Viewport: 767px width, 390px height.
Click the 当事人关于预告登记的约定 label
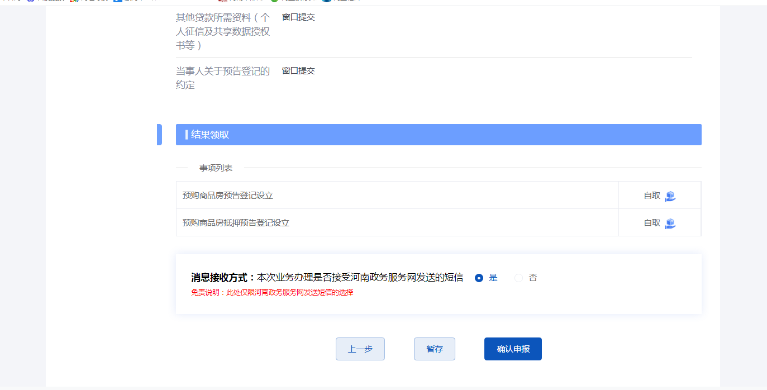(222, 78)
